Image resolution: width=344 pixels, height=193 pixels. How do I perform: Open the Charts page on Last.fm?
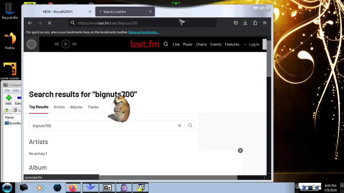[201, 44]
